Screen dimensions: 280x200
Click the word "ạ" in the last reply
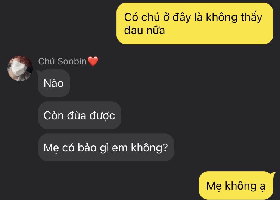click(x=262, y=187)
